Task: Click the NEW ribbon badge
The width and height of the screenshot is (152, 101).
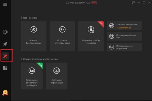Action: point(40,65)
